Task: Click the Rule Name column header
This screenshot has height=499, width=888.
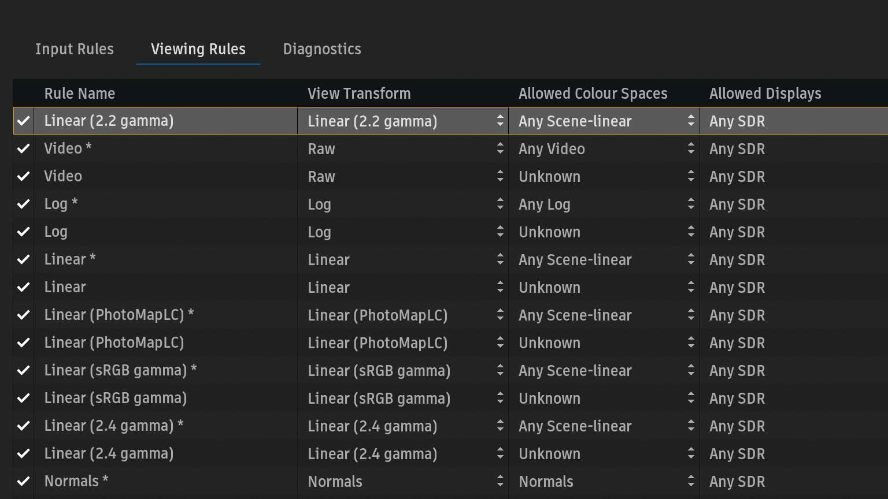Action: pyautogui.click(x=80, y=94)
